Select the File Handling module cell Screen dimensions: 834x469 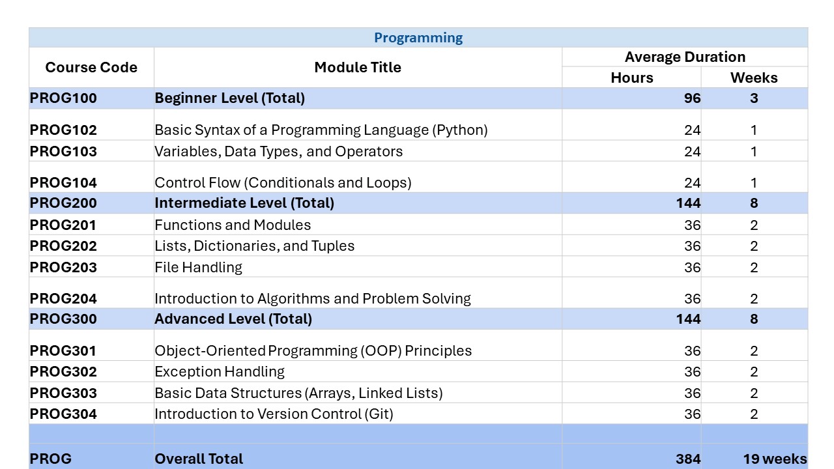pyautogui.click(x=198, y=267)
